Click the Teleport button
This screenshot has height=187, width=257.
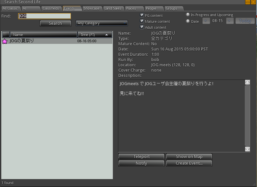141,157
